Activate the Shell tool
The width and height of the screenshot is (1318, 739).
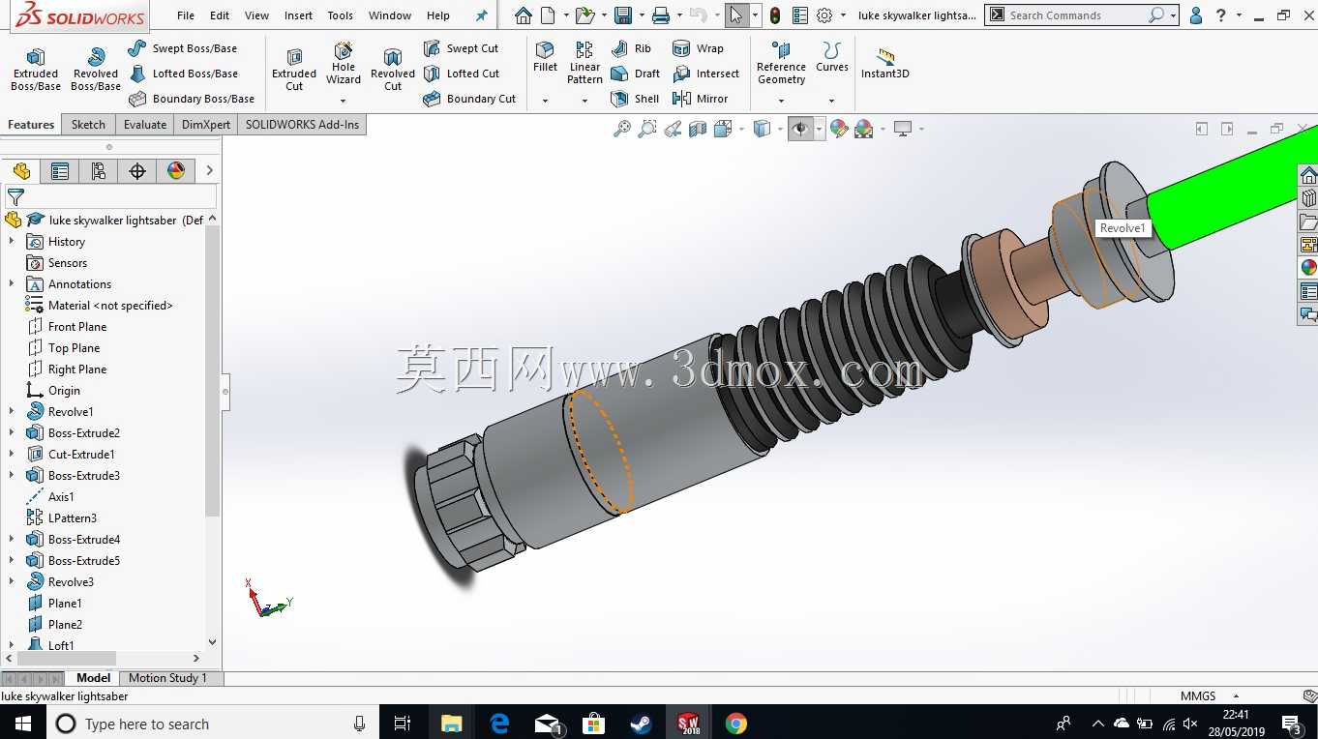tap(635, 99)
